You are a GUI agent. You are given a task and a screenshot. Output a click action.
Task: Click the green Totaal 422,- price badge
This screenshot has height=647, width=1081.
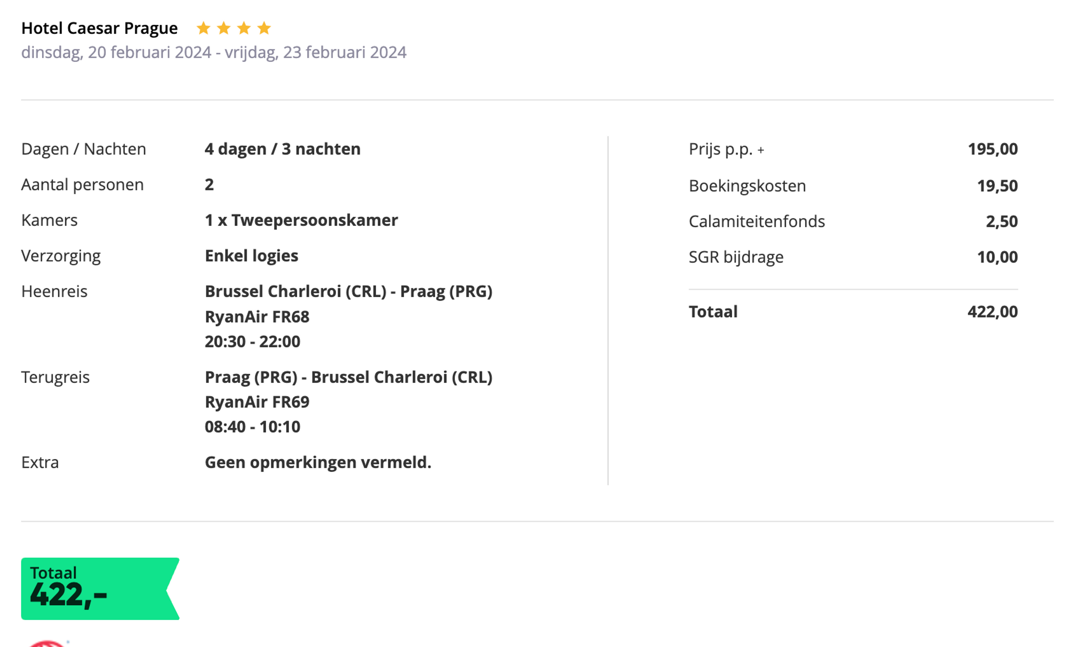tap(100, 588)
